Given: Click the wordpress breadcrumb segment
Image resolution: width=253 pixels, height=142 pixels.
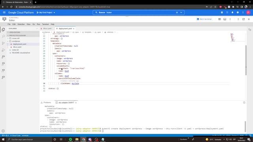Looking at the screenshot, I should point(46,32).
